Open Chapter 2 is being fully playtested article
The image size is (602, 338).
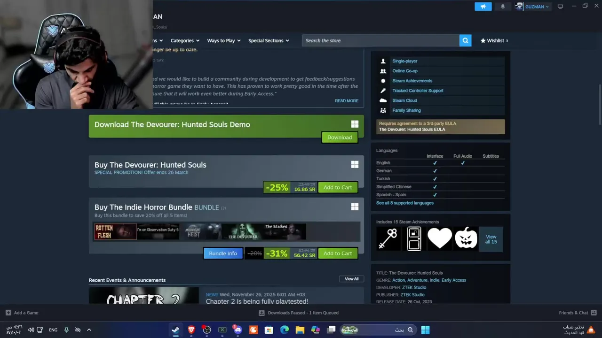[257, 301]
